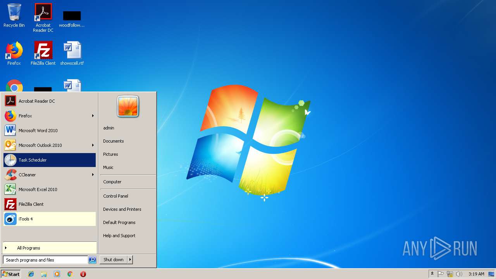Viewport: 496px width, 279px height.
Task: Select showscell.rtf desktop file
Action: coord(72,53)
